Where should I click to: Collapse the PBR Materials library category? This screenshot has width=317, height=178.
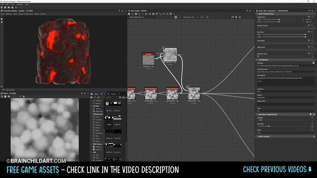point(92,114)
